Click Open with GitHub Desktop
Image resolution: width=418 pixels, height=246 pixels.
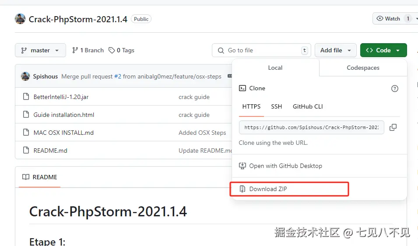281,166
